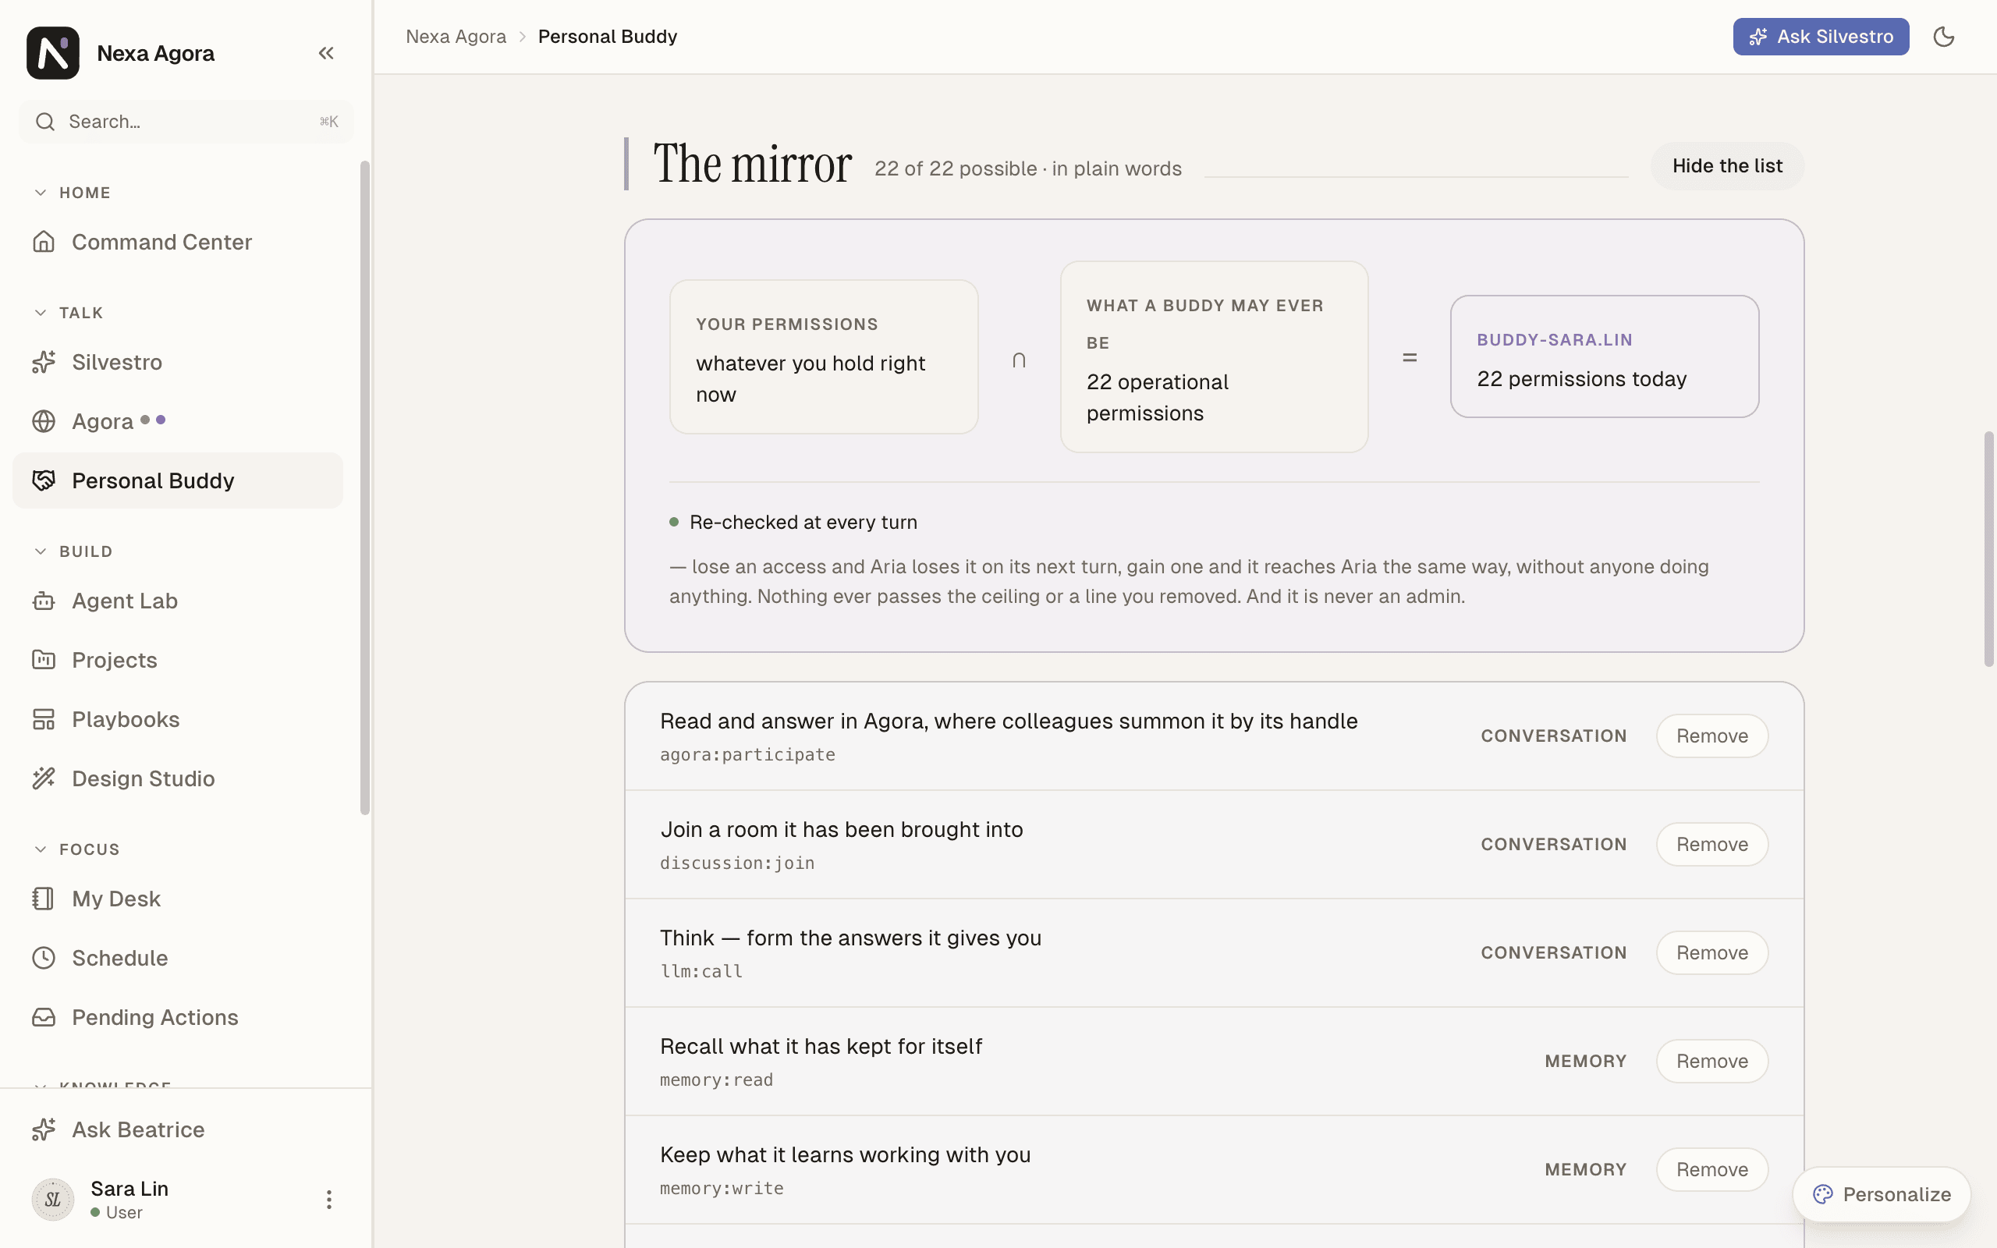Click the Personal Buddy handshake icon
Screen dimensions: 1997x1248
pyautogui.click(x=44, y=480)
